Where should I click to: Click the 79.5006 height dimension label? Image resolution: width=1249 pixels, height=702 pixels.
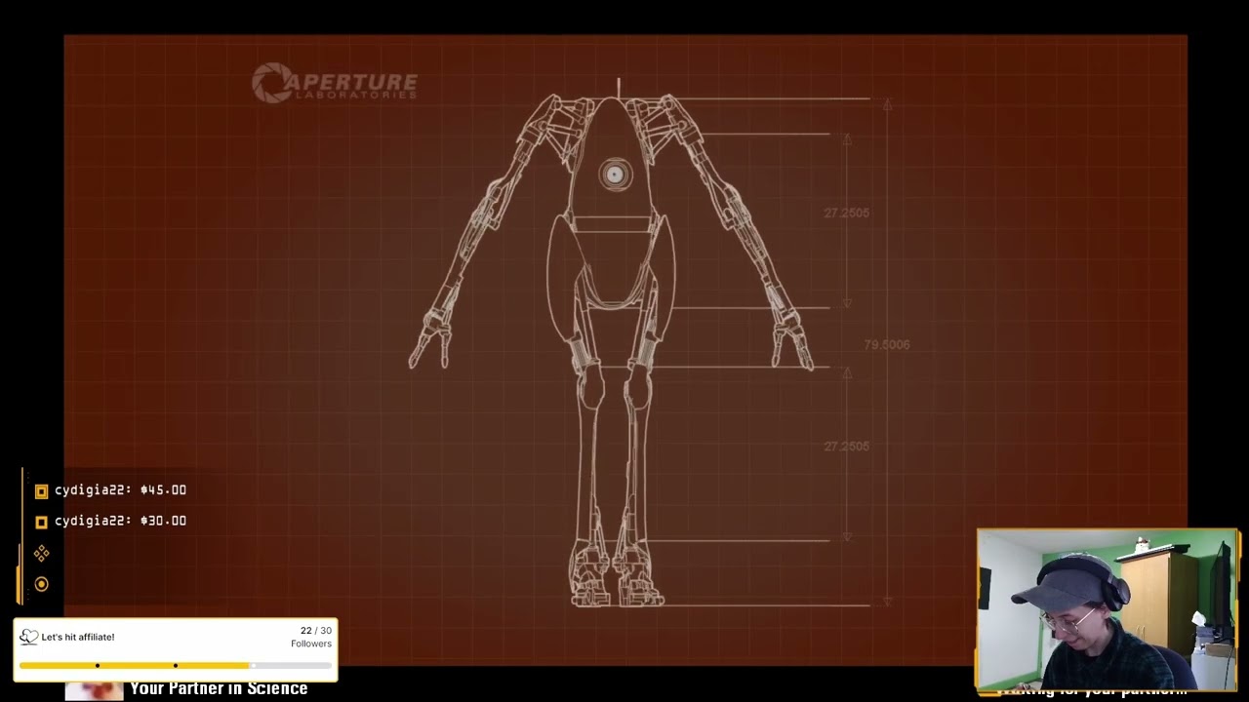coord(887,344)
